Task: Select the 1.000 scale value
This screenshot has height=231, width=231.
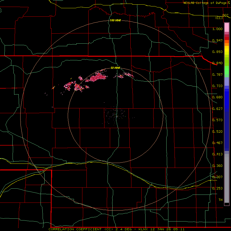Action: tap(217, 29)
